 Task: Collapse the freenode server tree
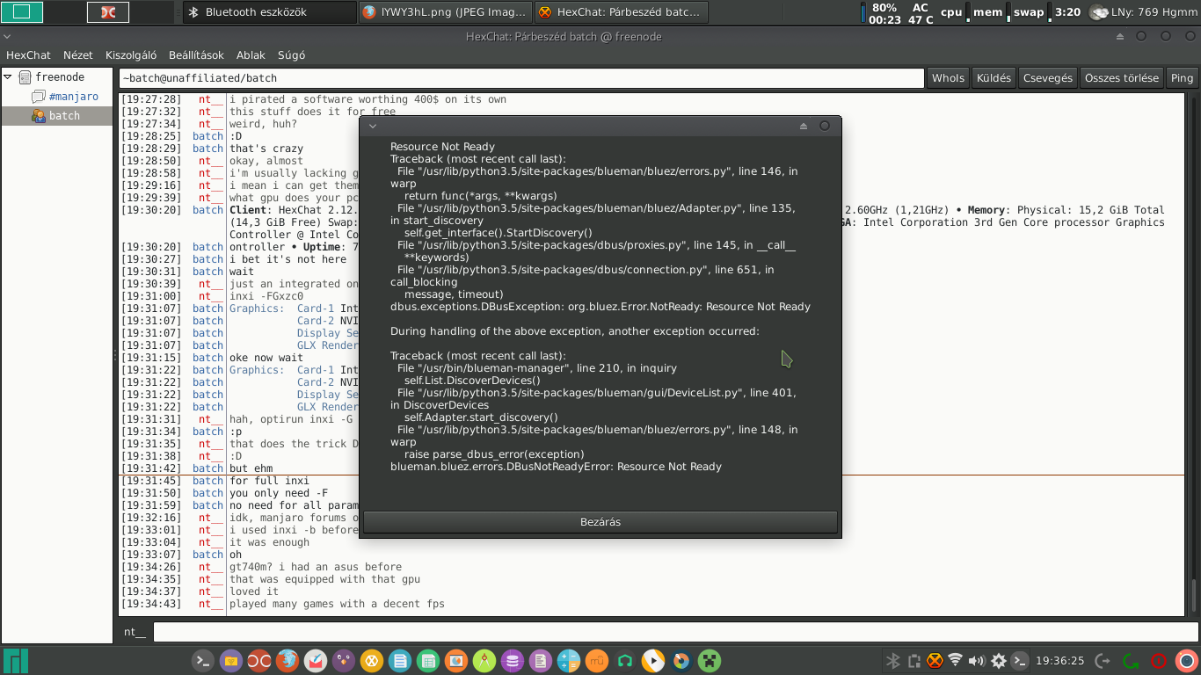pos(8,77)
